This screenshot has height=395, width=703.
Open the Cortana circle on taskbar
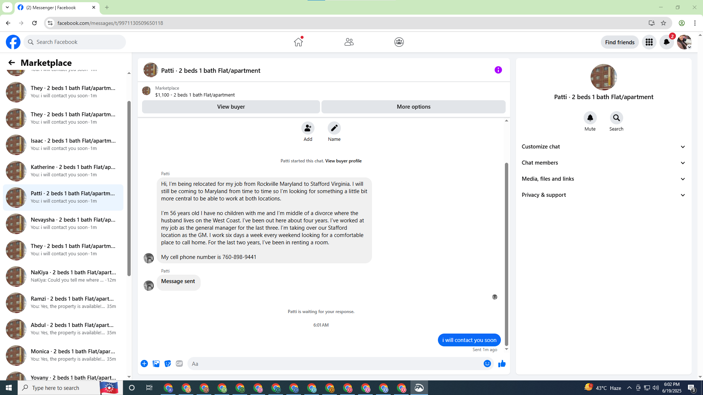coord(132,388)
